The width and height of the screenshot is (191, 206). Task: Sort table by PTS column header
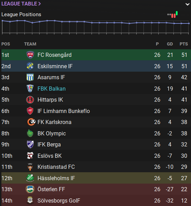184,44
